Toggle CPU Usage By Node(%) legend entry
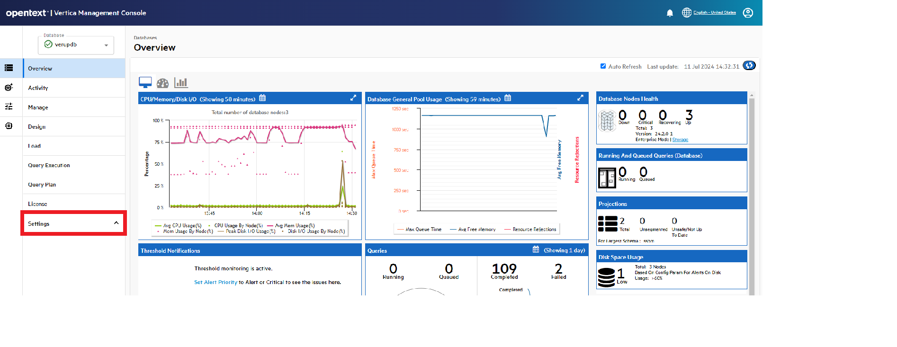 [x=235, y=226]
